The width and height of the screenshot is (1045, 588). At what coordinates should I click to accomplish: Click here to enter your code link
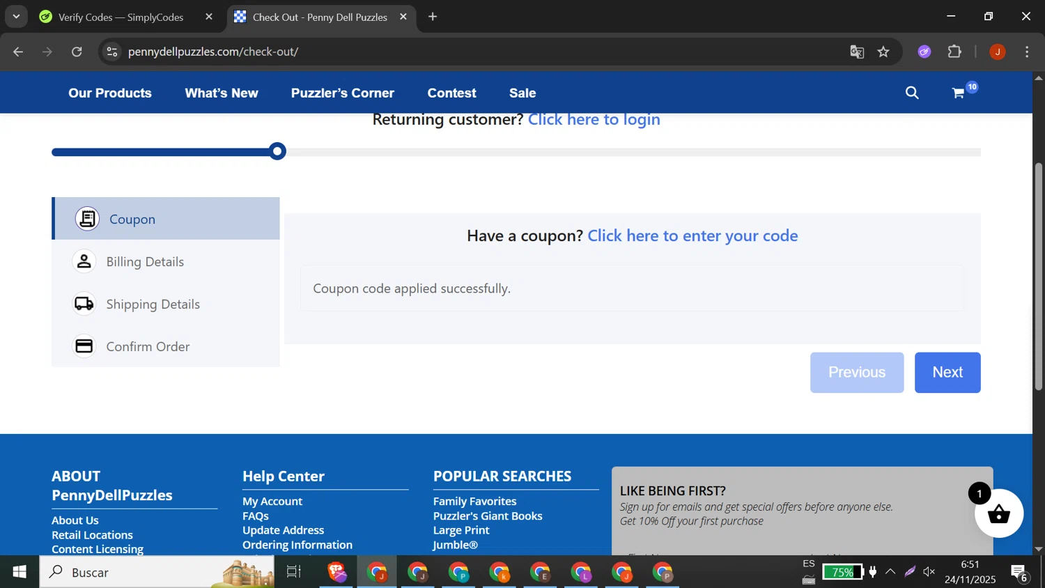click(692, 235)
